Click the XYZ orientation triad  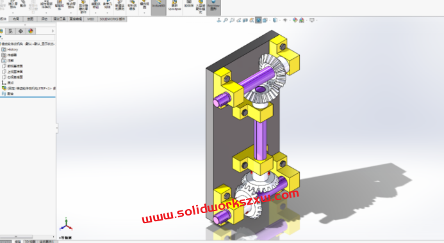(66, 224)
